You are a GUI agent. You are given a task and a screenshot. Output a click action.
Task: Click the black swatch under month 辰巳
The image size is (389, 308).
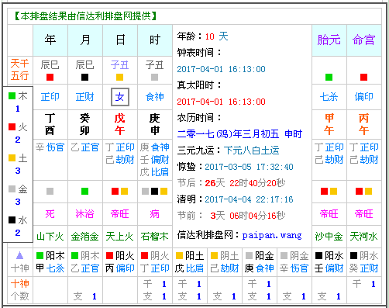click(85, 77)
